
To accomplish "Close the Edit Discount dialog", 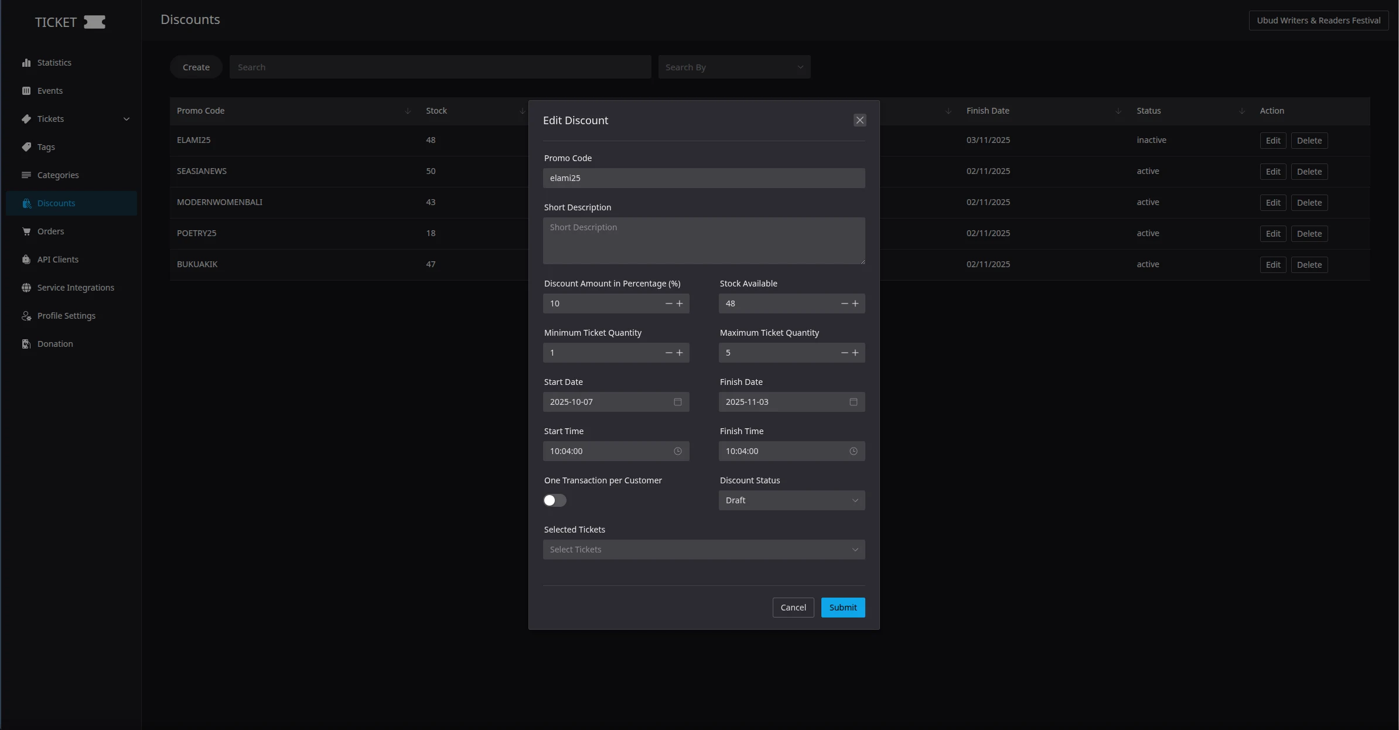I will pyautogui.click(x=859, y=120).
